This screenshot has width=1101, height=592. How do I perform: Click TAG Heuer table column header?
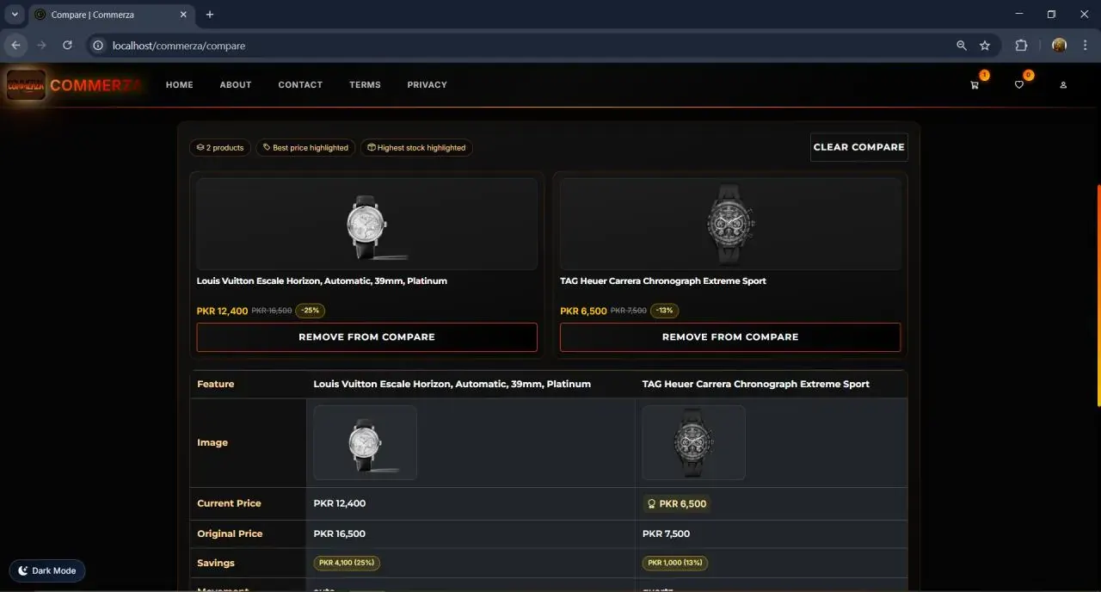[x=756, y=384]
